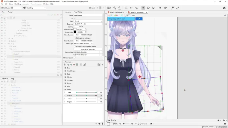Open the Modeling menu

(x=18, y=4)
